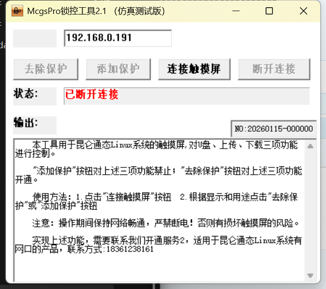The width and height of the screenshot is (326, 289).
Task: Click the output area scrollbar track
Action: (x=311, y=210)
